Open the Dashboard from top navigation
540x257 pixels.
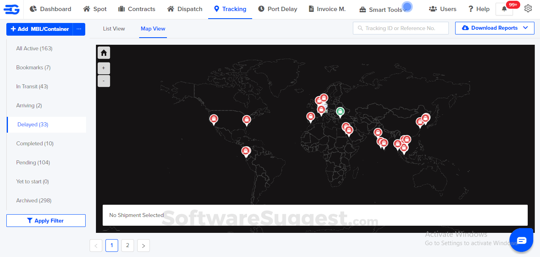point(50,9)
